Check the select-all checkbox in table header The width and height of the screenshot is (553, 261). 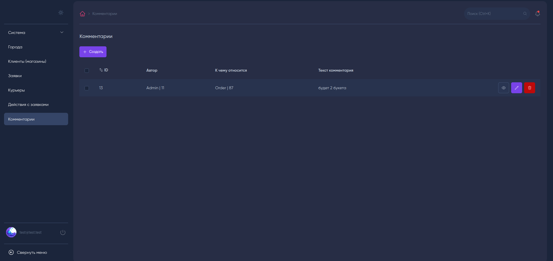(x=87, y=71)
